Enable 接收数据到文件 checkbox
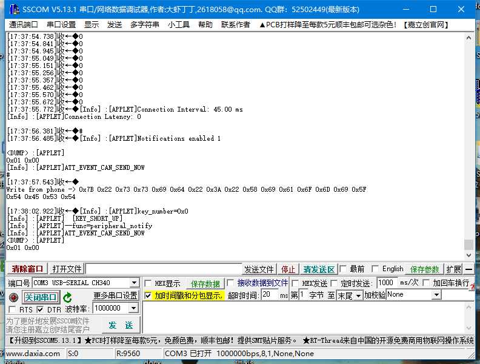Viewport: 480px width, 364px height. [230, 283]
